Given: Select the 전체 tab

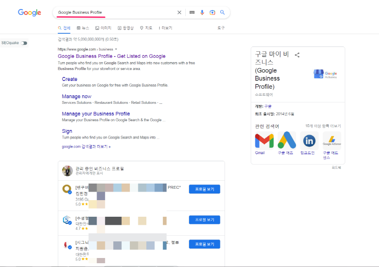Looking at the screenshot, I should click(x=64, y=28).
